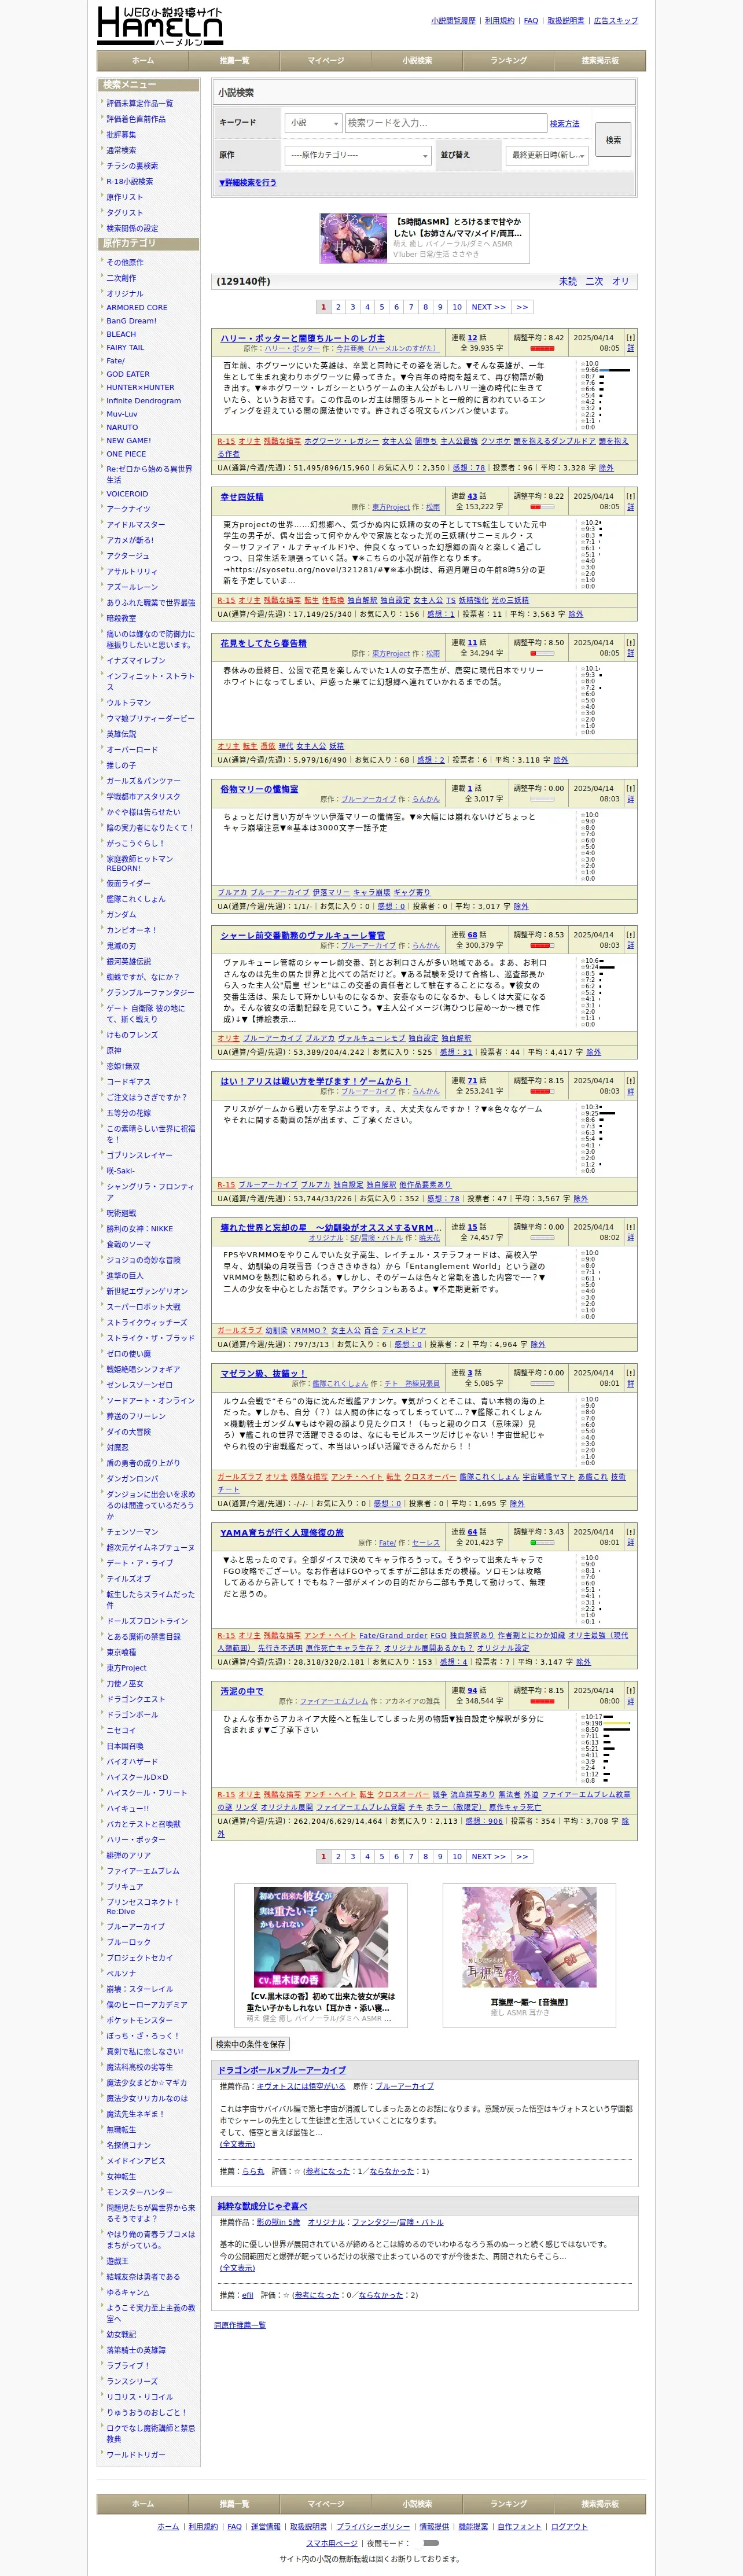The width and height of the screenshot is (743, 2576).
Task: Click 除外 on the 花見をしてたら春告精 row
Action: 560,760
